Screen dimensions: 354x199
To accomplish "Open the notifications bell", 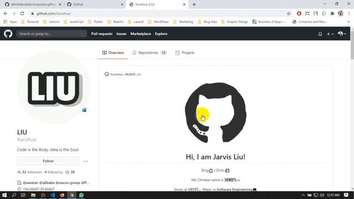I will tap(320, 34).
